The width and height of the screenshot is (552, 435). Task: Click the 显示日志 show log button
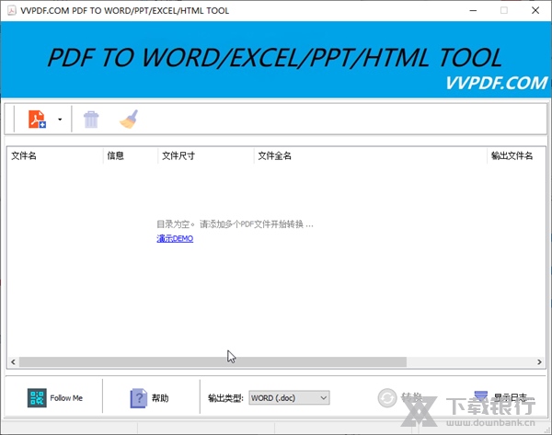click(500, 397)
